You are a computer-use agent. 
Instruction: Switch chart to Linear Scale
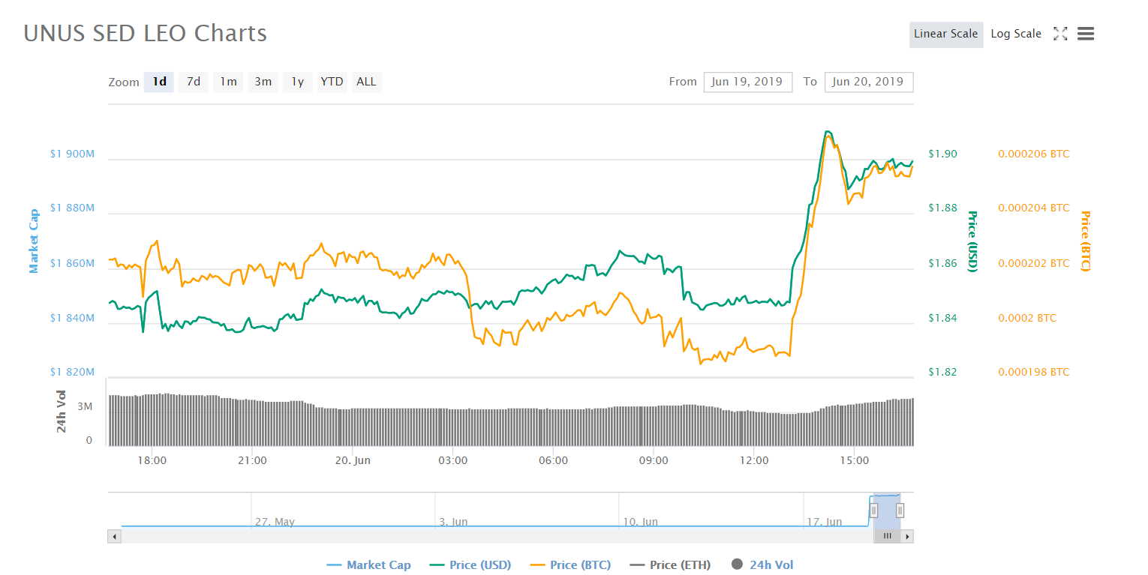(x=946, y=34)
